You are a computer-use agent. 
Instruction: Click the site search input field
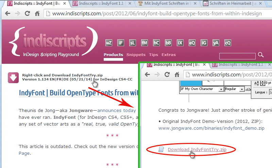pos(237,56)
